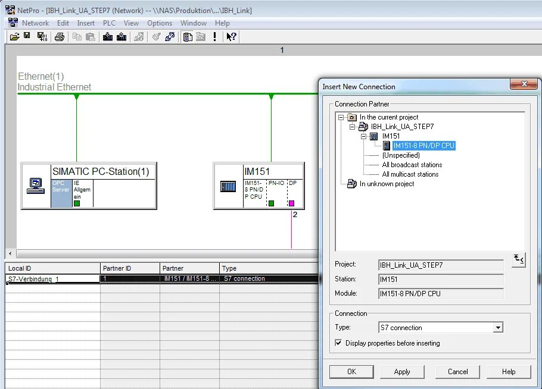Open the PLC menu
Viewport: 542px width, 389px height.
click(x=109, y=23)
